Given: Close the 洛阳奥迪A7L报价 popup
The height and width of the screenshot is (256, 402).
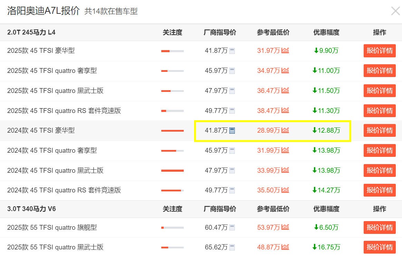Looking at the screenshot, I should pos(395,11).
